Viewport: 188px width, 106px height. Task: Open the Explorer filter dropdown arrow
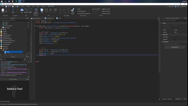28,20
